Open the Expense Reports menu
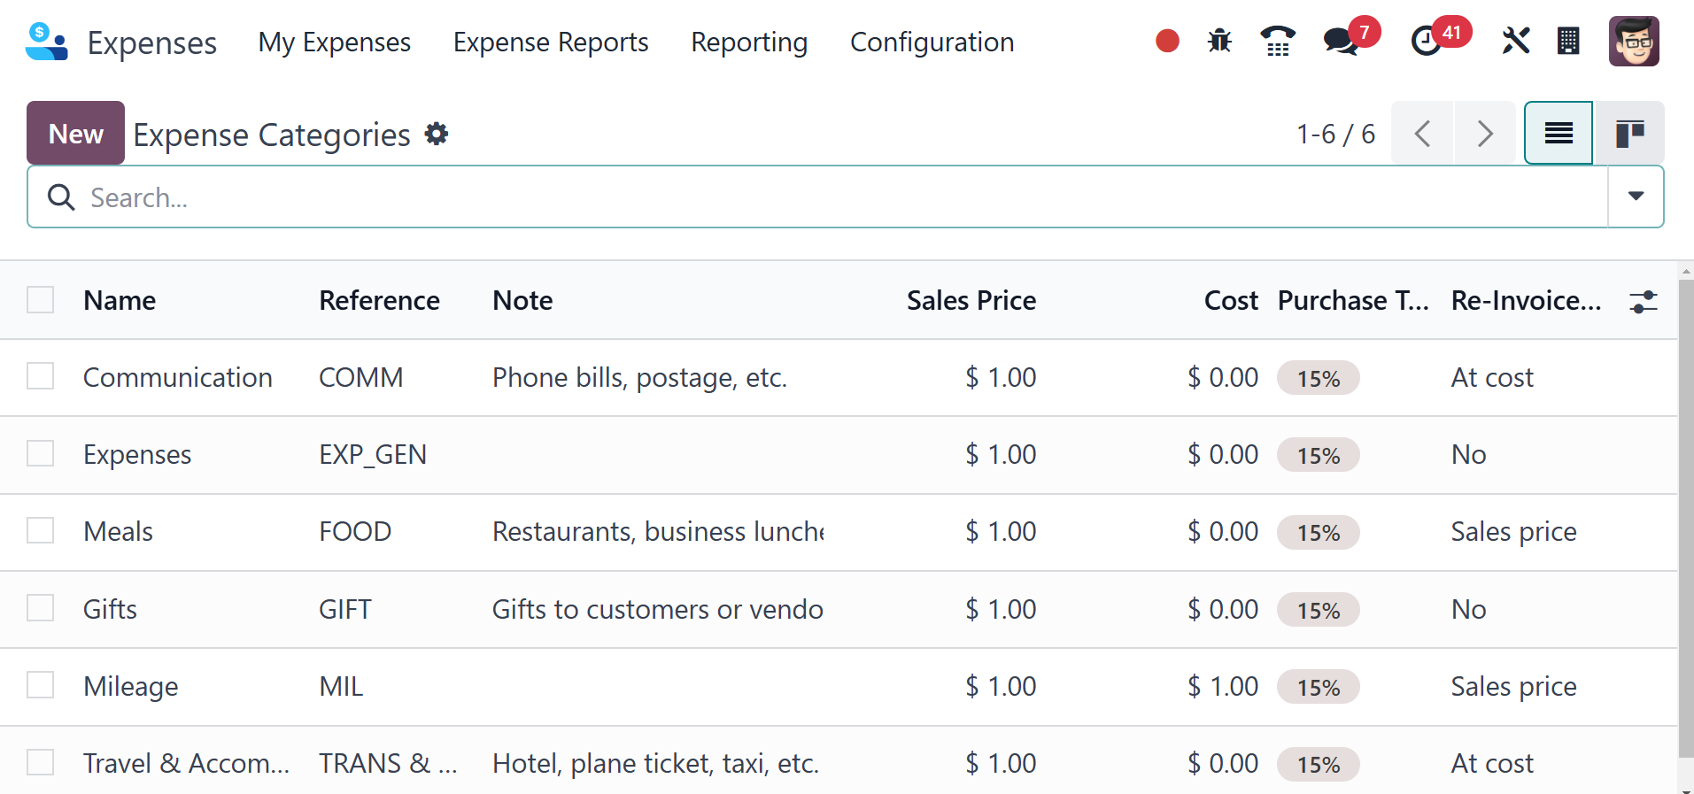1694x794 pixels. coord(551,42)
